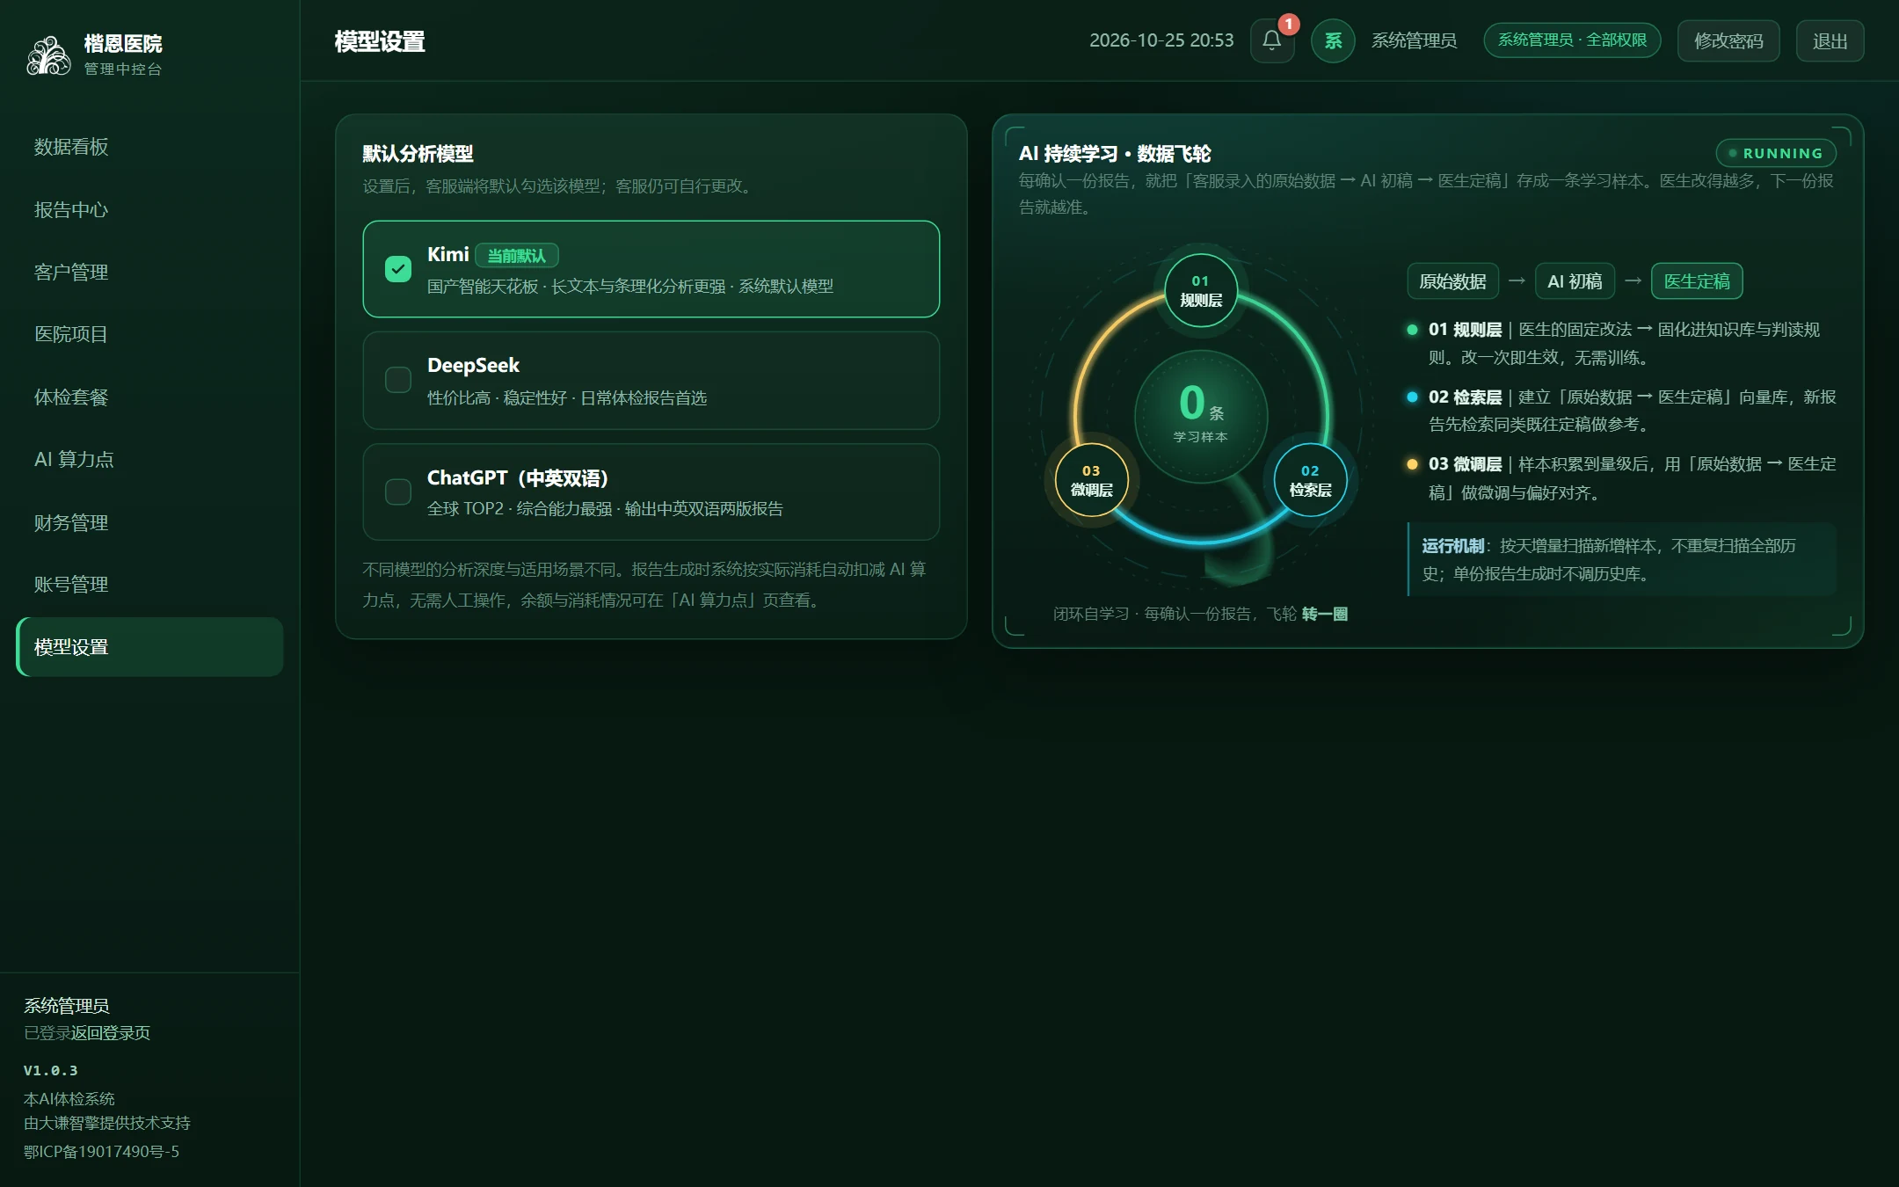Uncheck the Kimi default model checkbox
The height and width of the screenshot is (1187, 1899).
(398, 269)
